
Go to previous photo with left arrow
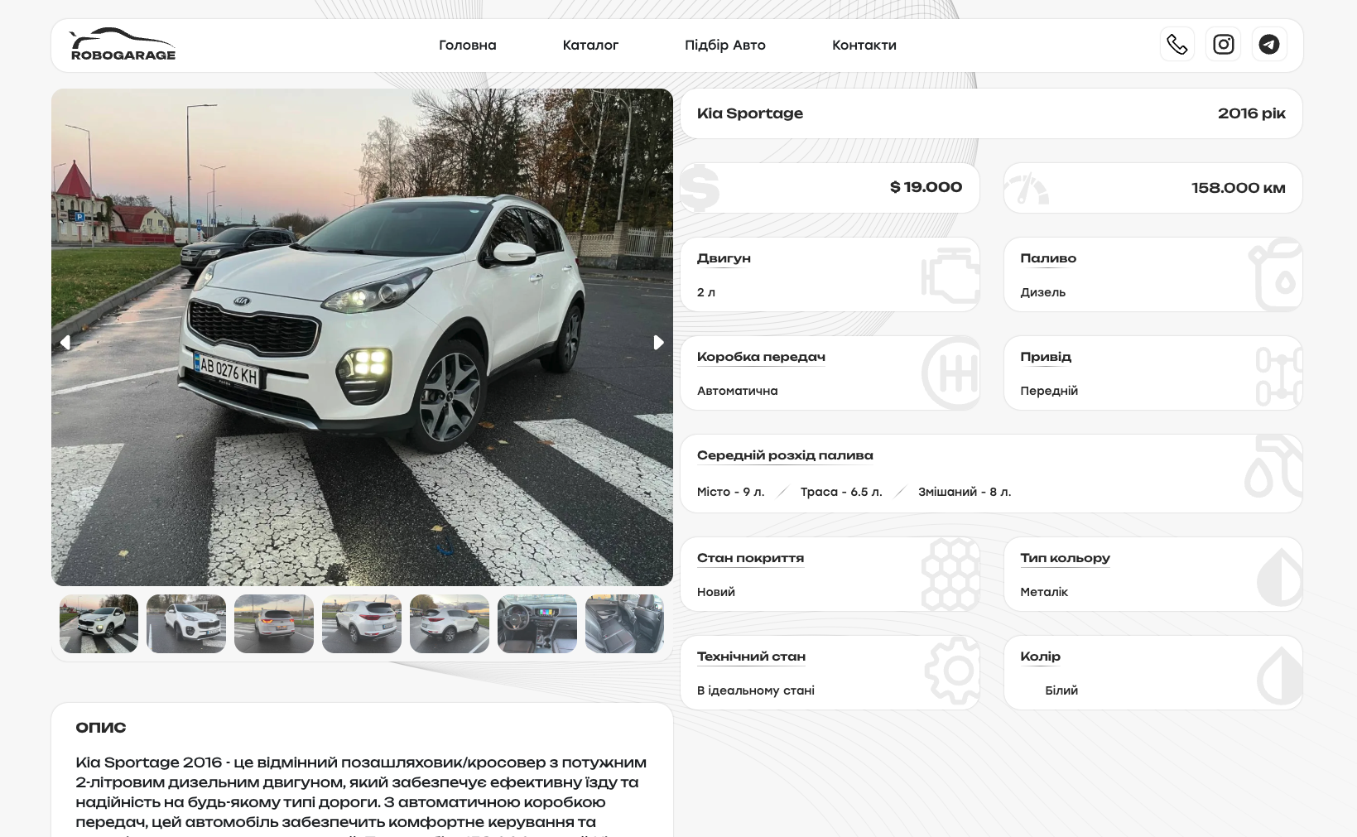click(65, 342)
